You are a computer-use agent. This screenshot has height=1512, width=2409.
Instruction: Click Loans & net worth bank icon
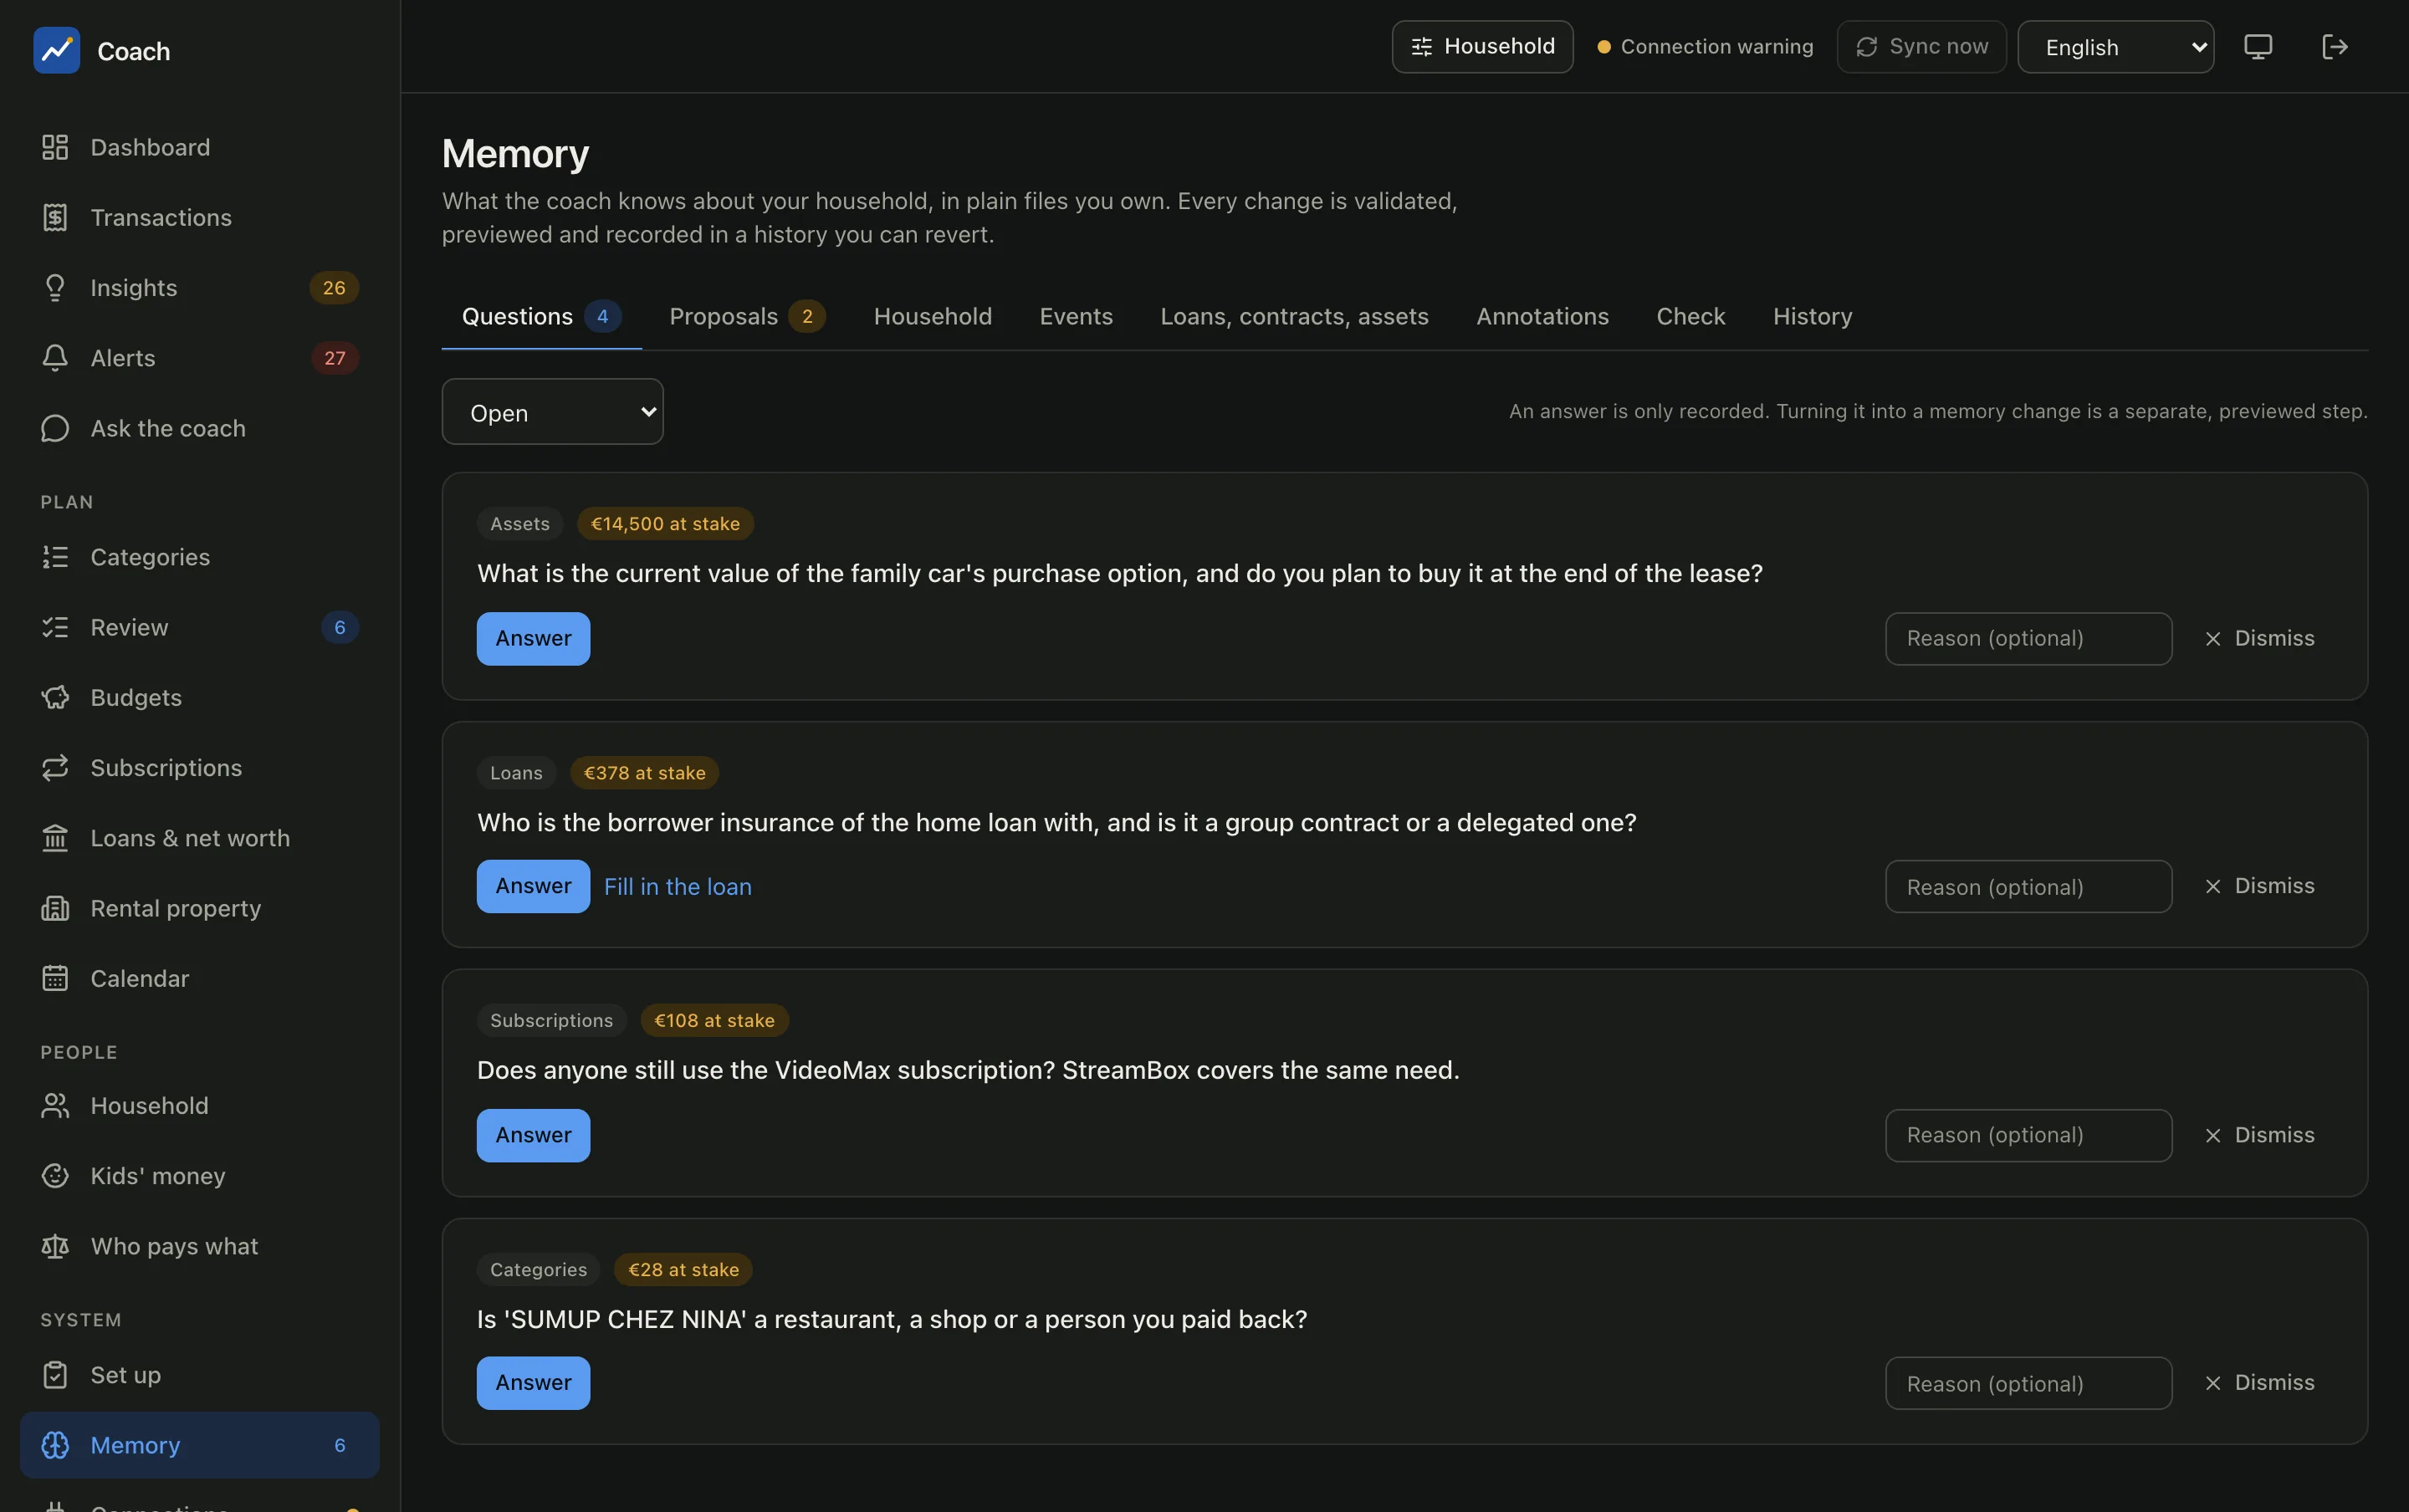[55, 838]
